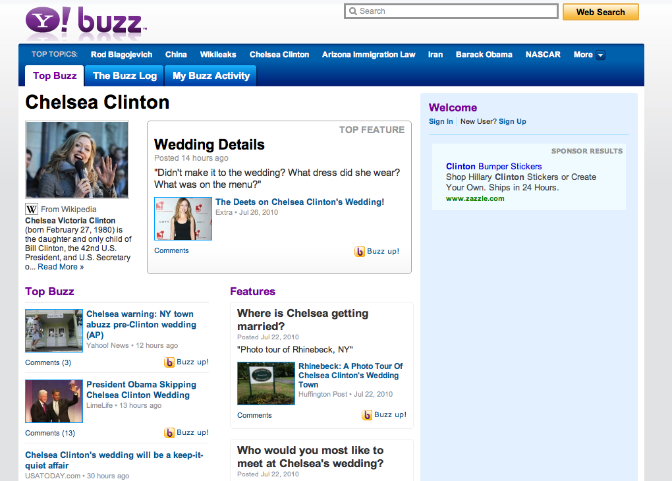Open Chelsea Clinton top topic
This screenshot has width=672, height=481.
click(279, 55)
